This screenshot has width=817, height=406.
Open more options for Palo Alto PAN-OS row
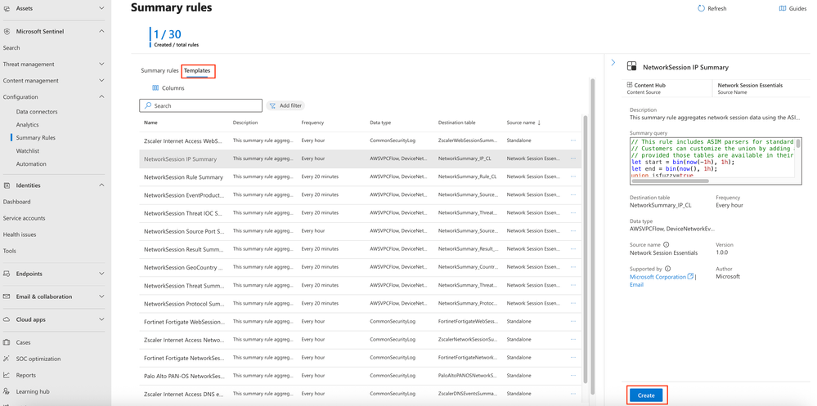(x=573, y=375)
